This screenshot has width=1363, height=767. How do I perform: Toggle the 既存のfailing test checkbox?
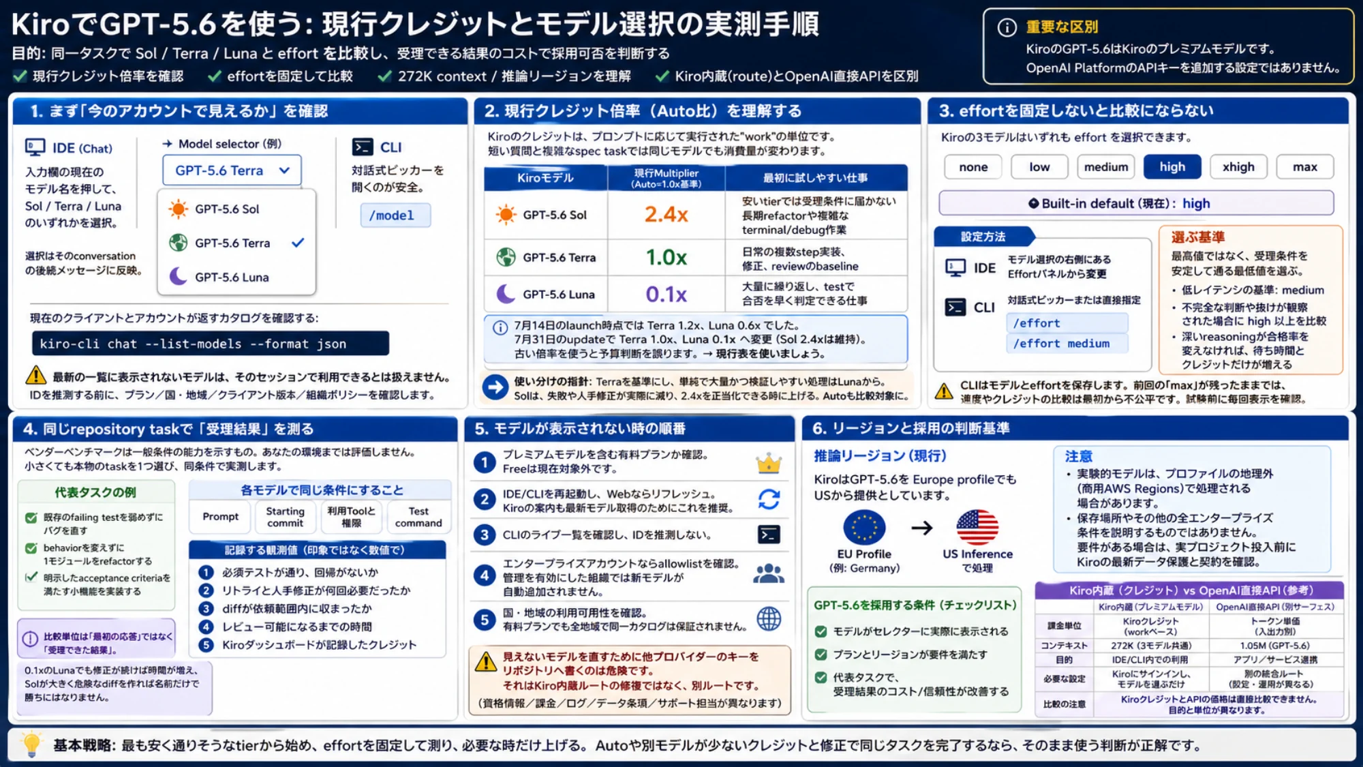(31, 517)
